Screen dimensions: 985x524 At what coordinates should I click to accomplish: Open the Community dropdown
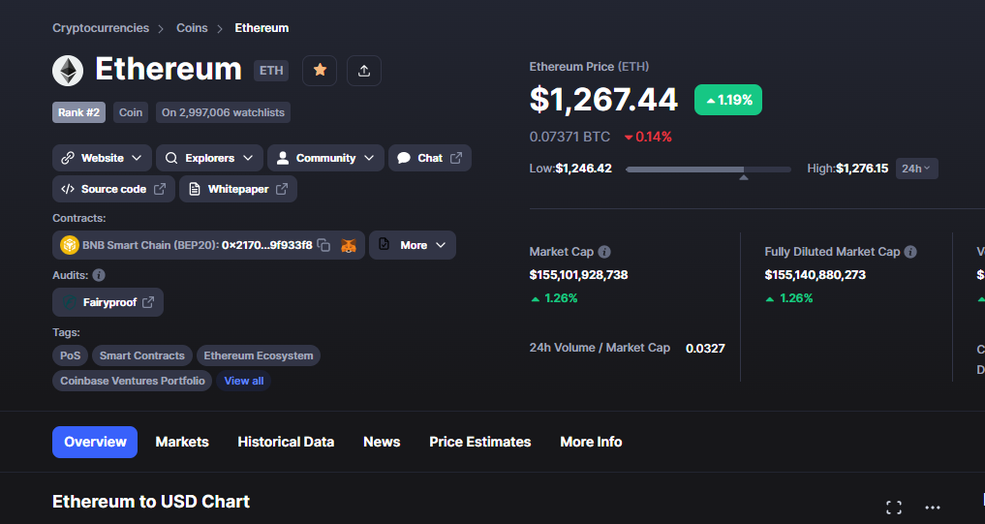coord(325,158)
